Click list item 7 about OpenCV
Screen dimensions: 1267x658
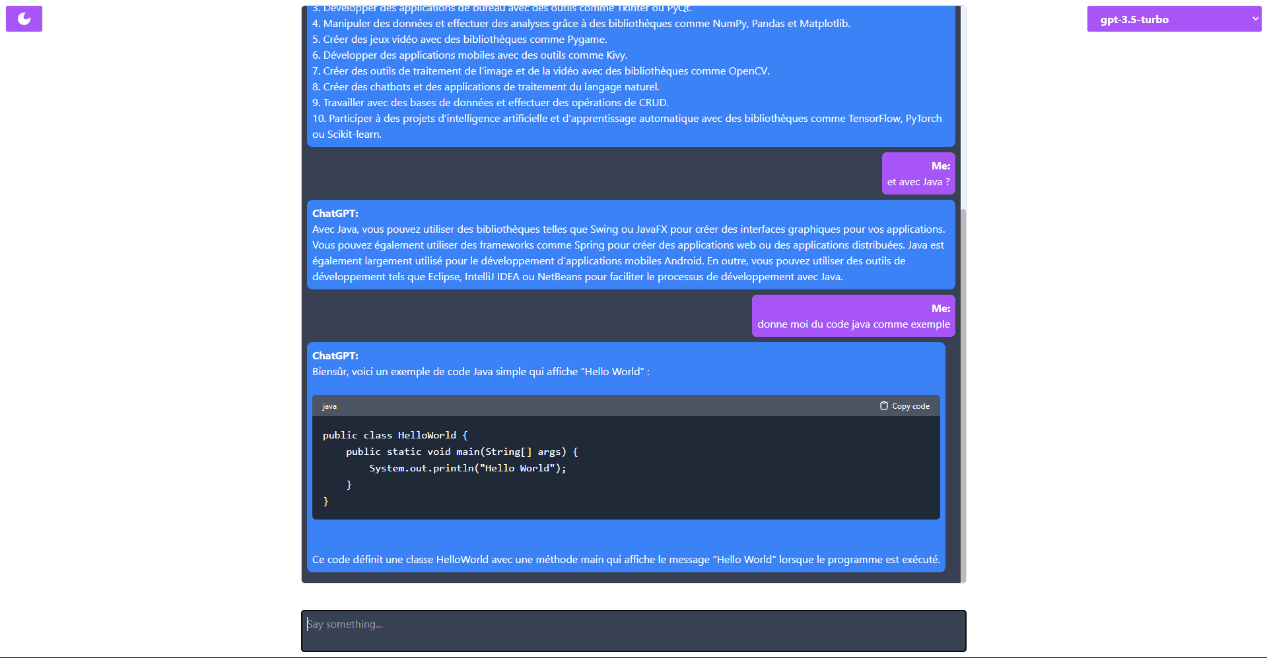click(541, 71)
